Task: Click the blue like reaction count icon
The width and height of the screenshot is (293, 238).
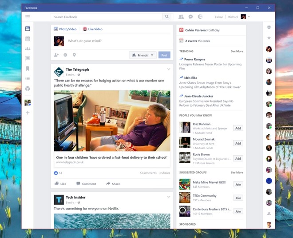Action: (56, 173)
